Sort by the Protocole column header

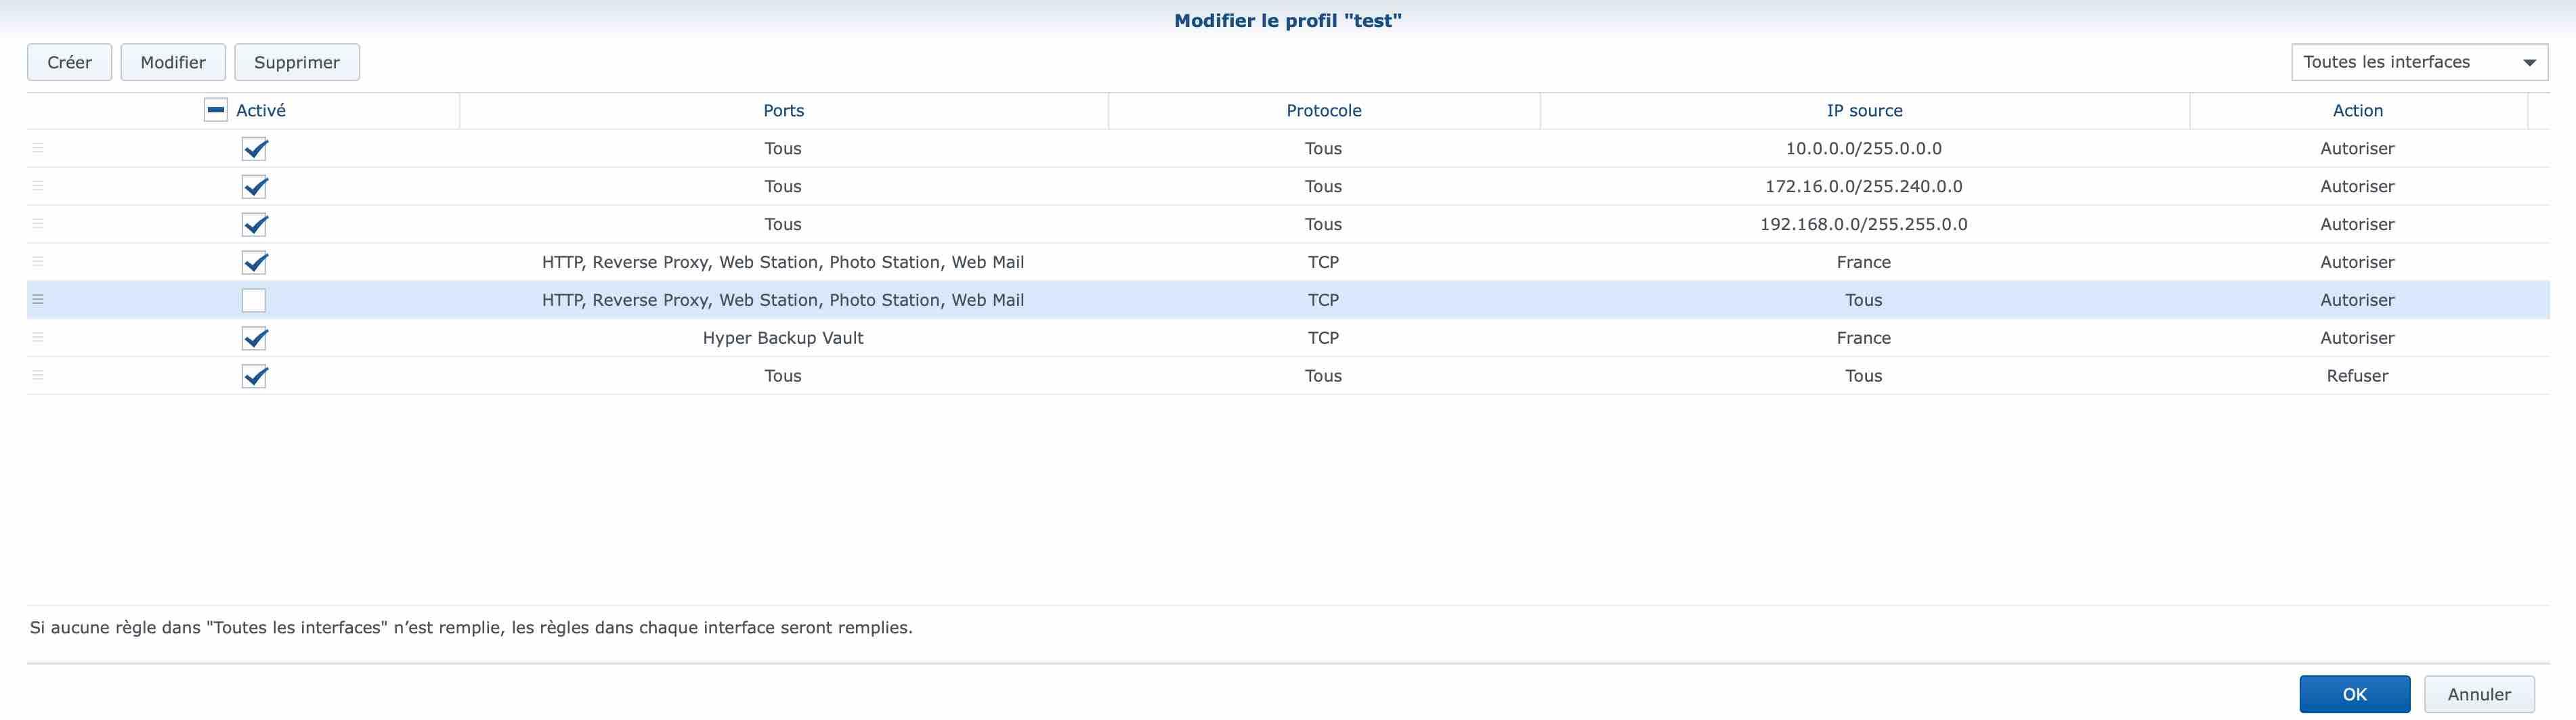tap(1323, 111)
